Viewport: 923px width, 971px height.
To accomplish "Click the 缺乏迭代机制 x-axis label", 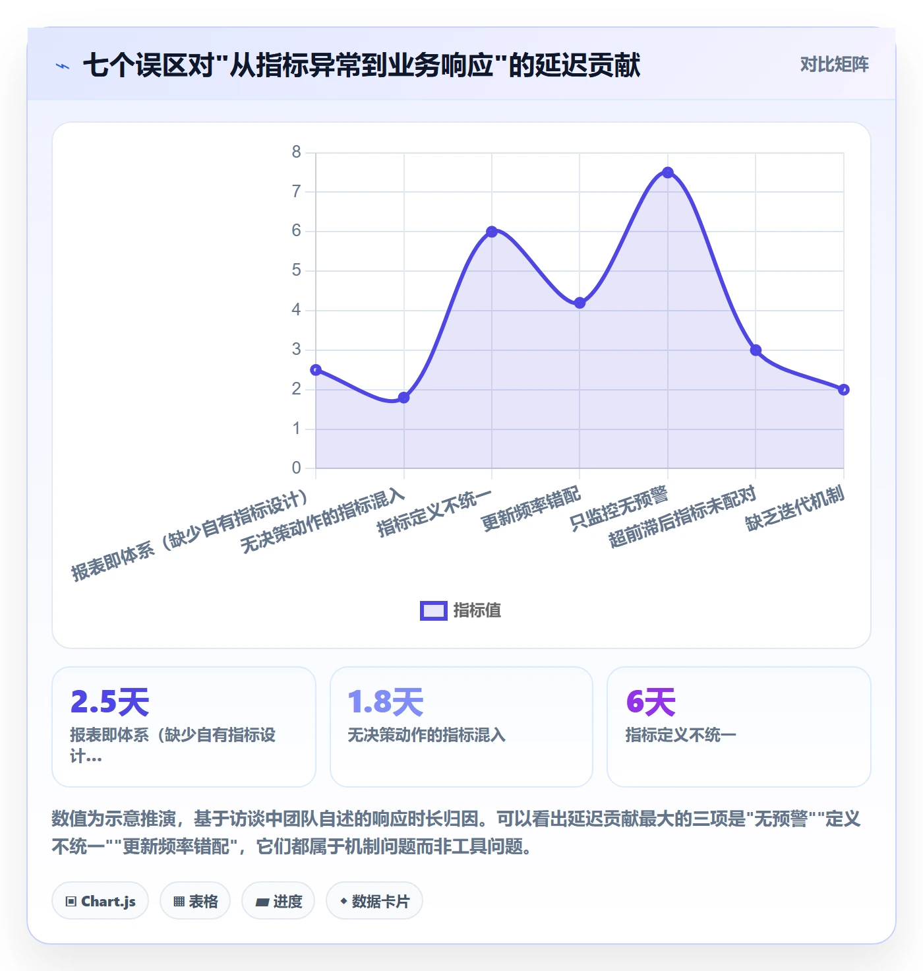I will tap(795, 509).
